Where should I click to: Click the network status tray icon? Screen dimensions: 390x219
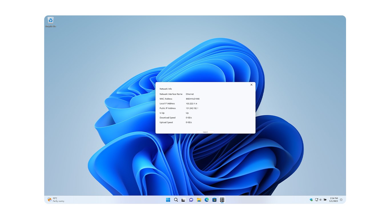click(317, 200)
